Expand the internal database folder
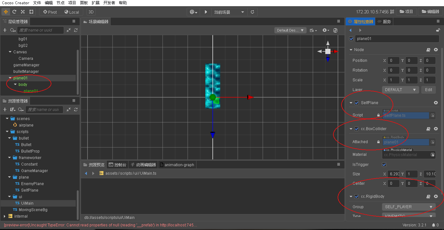 click(4, 216)
